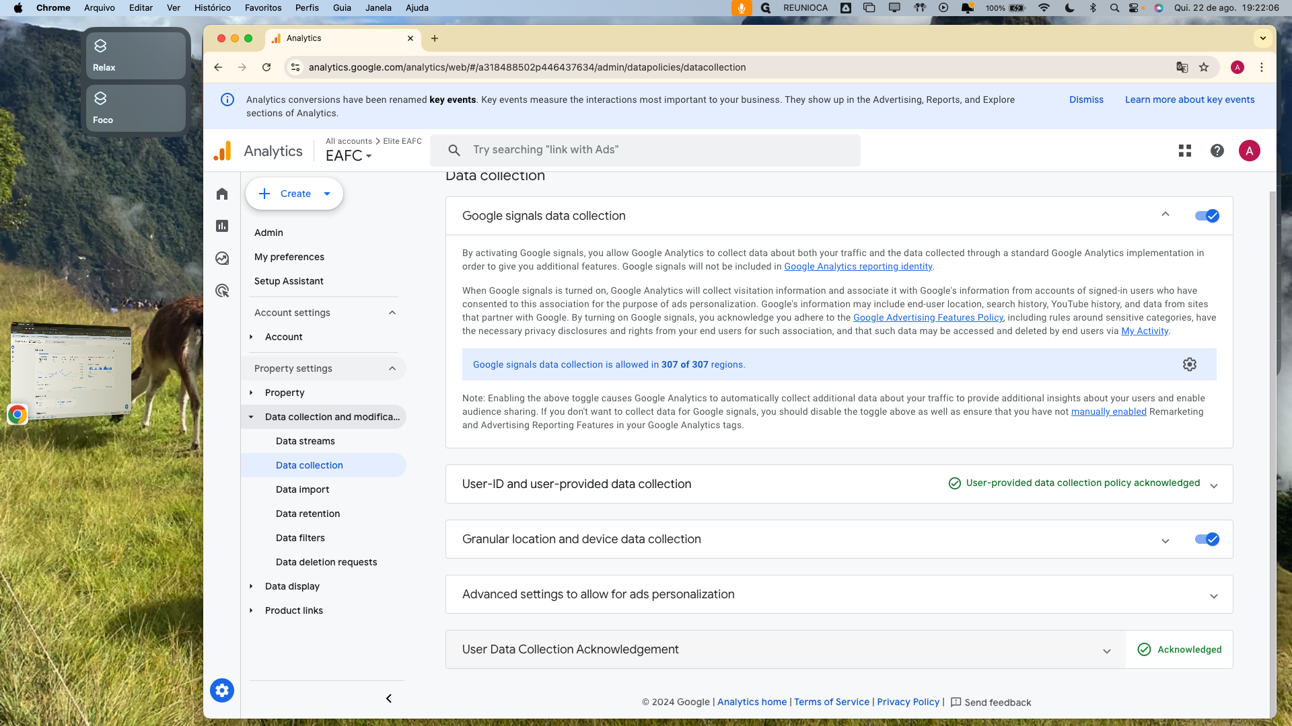Dismiss the key events banner
This screenshot has width=1292, height=726.
point(1086,99)
